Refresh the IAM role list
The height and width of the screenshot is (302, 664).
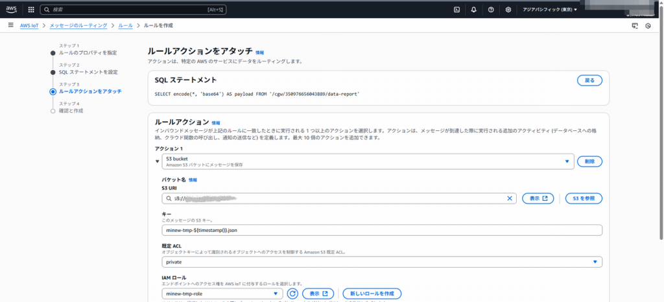tap(292, 294)
